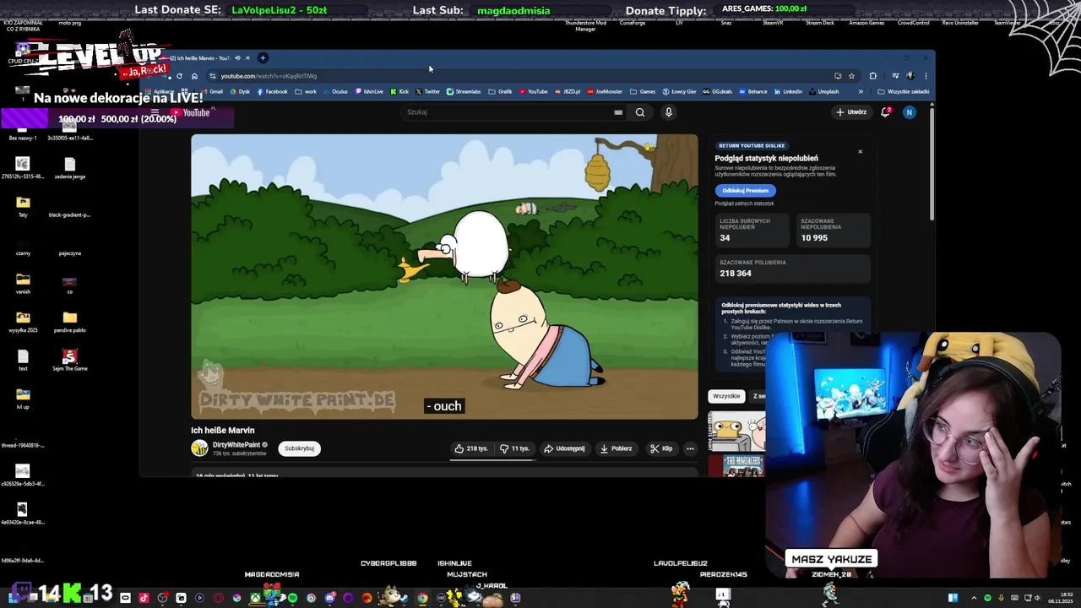Select the Wszystkie filter chip

(726, 396)
